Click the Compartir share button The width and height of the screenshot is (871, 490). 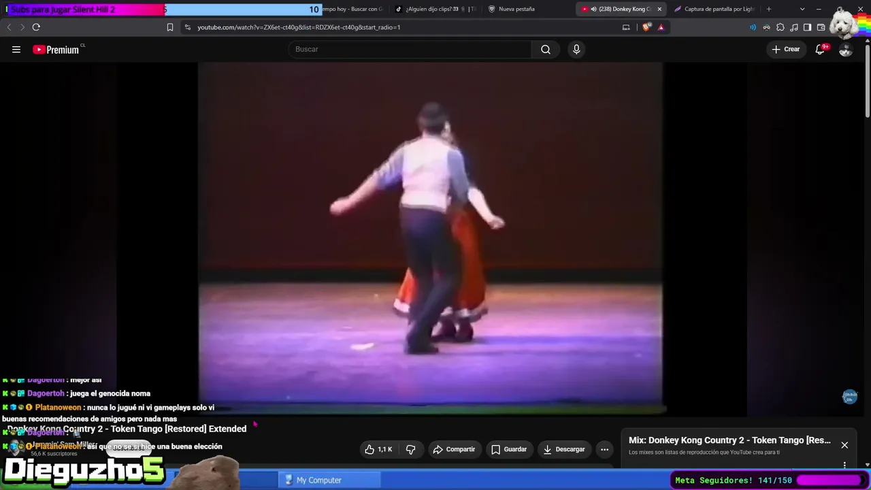[x=455, y=449]
